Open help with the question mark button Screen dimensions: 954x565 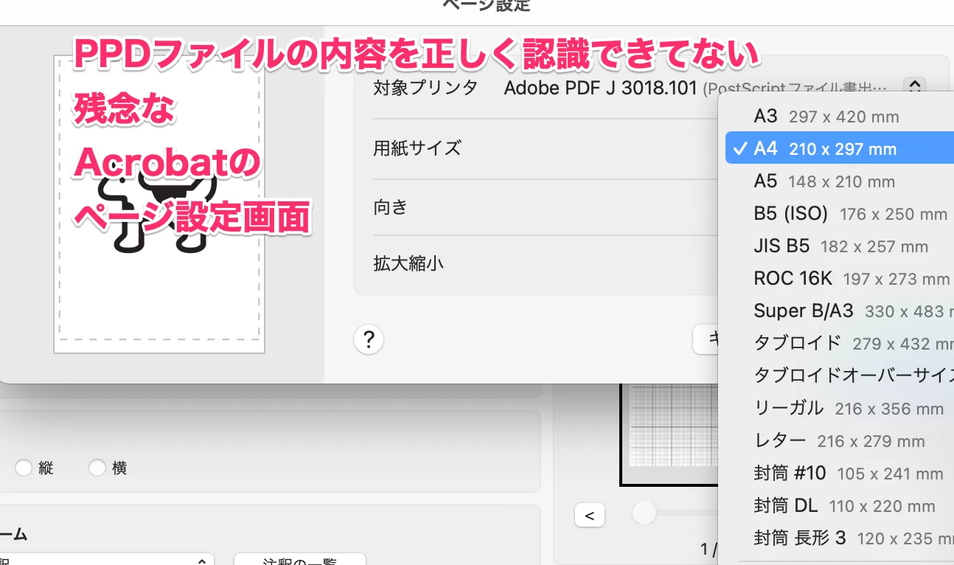click(x=369, y=340)
